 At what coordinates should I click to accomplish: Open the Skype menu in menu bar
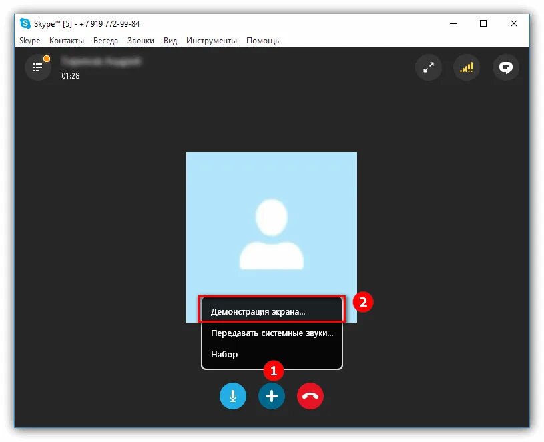click(x=30, y=41)
